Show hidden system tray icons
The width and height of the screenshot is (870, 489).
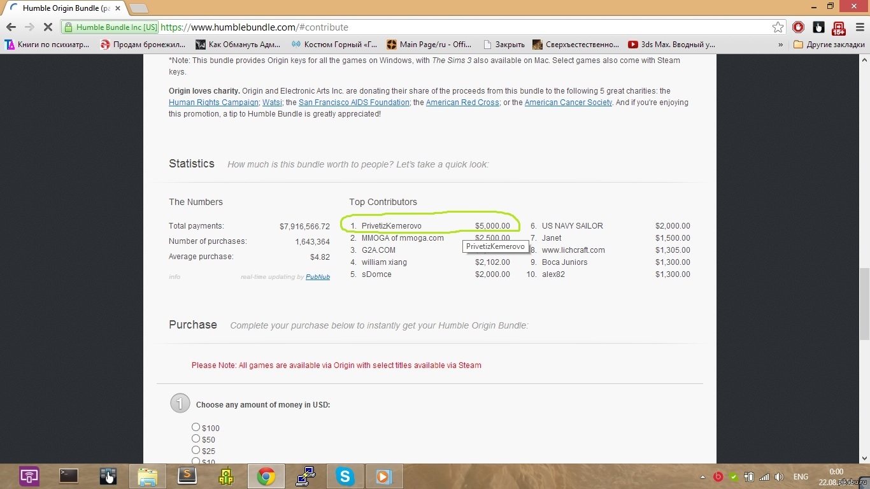702,477
